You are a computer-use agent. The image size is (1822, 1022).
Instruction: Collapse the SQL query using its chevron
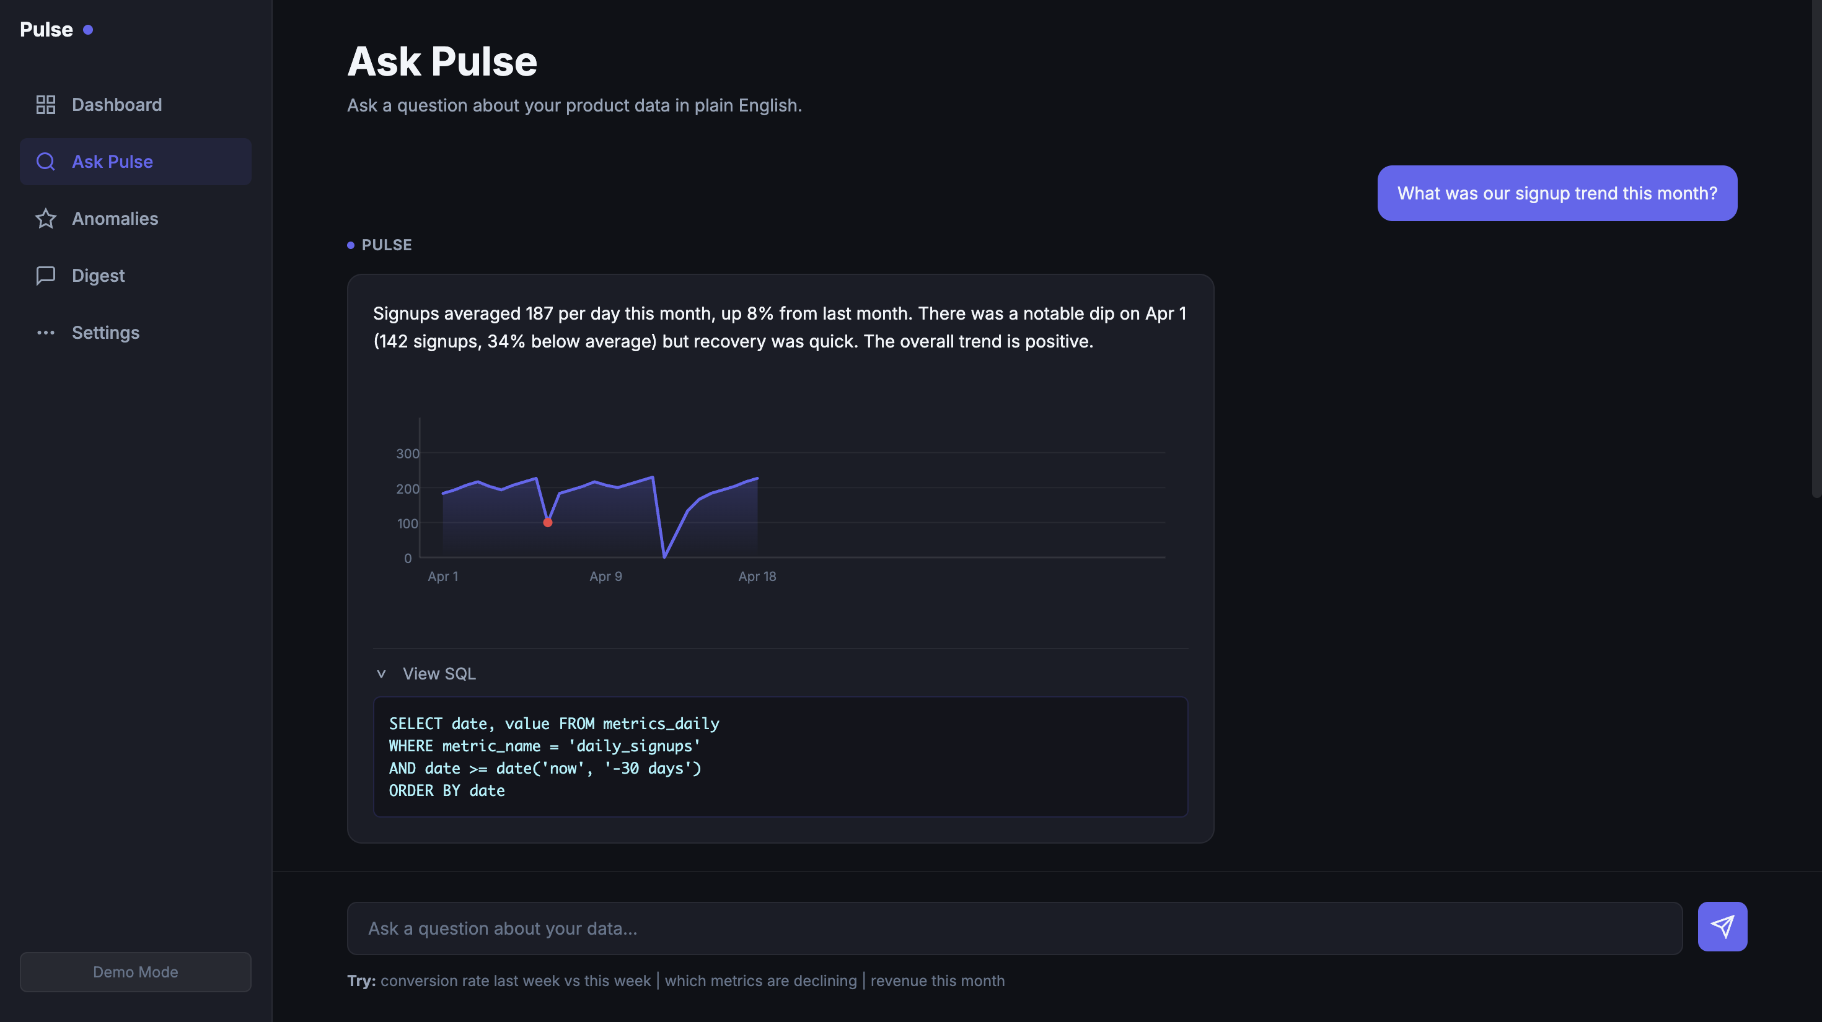tap(381, 673)
